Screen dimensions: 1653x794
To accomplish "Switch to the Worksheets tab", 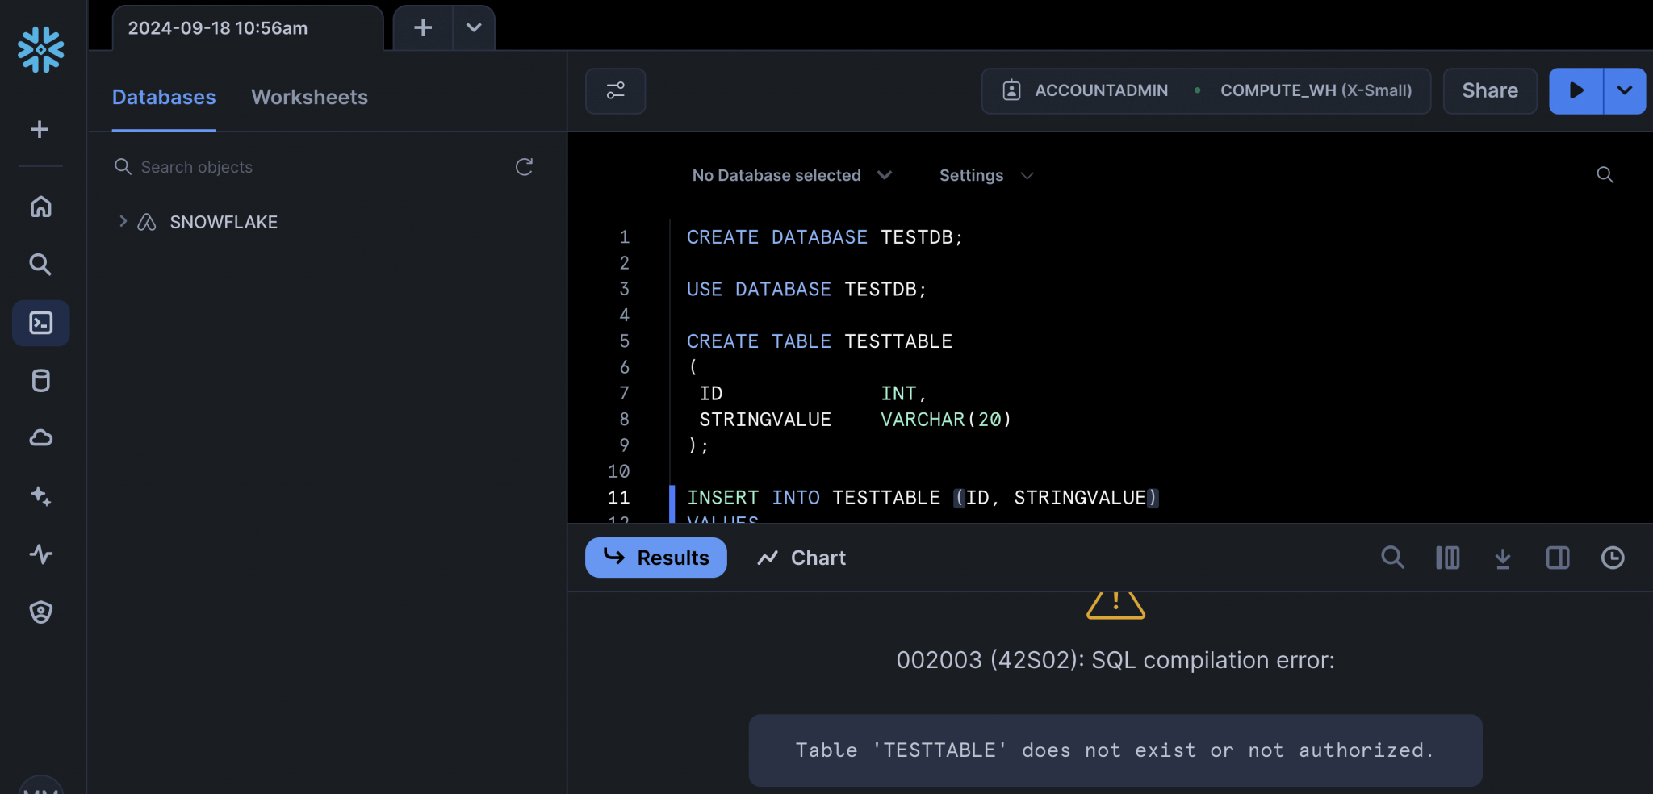I will [309, 98].
